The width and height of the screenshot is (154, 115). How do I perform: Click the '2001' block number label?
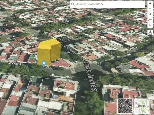point(15,64)
